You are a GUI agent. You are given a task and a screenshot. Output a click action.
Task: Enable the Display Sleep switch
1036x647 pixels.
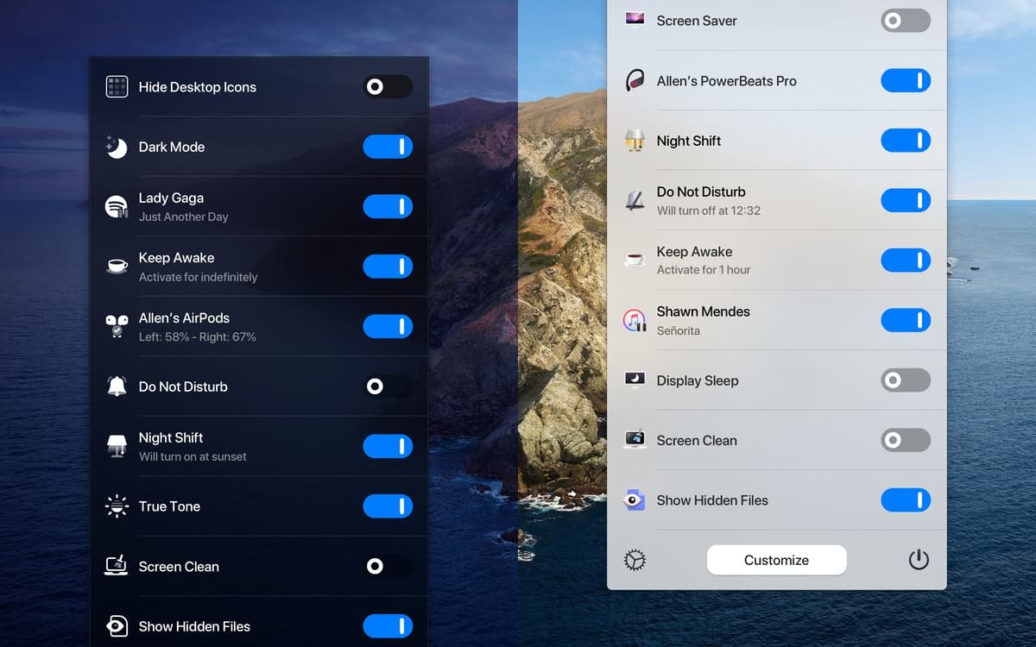(x=906, y=380)
